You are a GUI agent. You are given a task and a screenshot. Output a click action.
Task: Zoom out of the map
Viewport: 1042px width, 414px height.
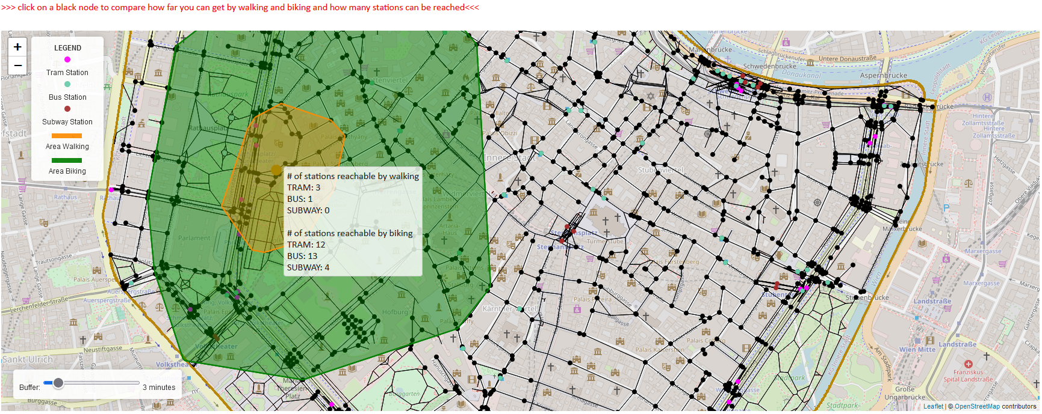17,65
